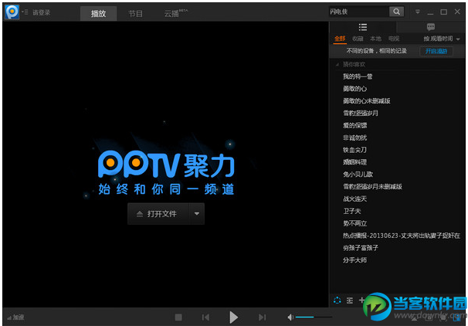The width and height of the screenshot is (468, 326).
Task: Select the 全部 filter tab
Action: (x=340, y=39)
